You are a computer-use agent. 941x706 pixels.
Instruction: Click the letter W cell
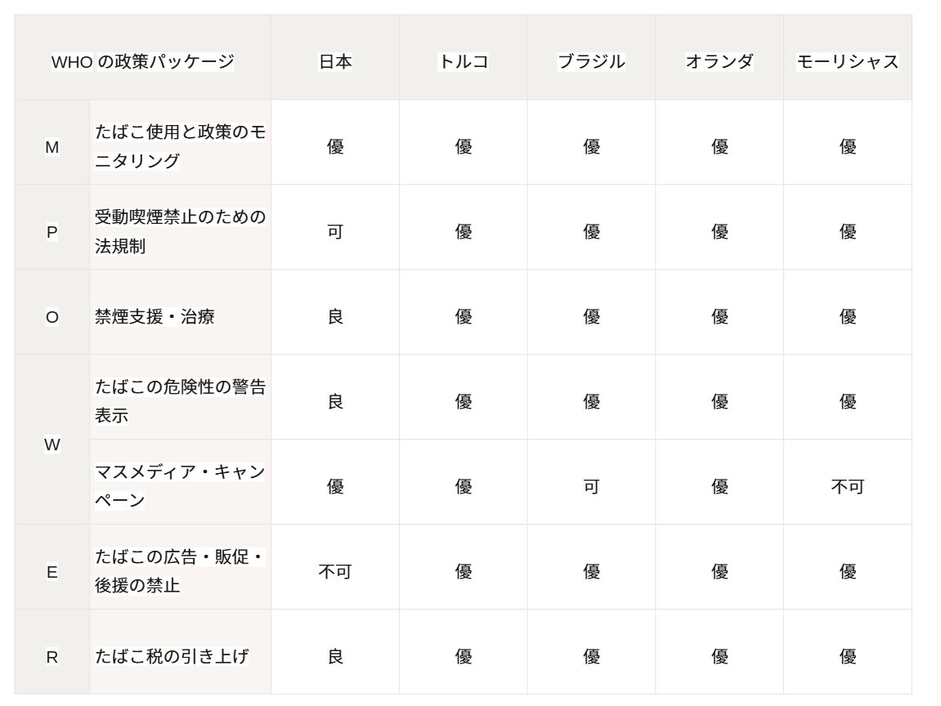point(52,445)
